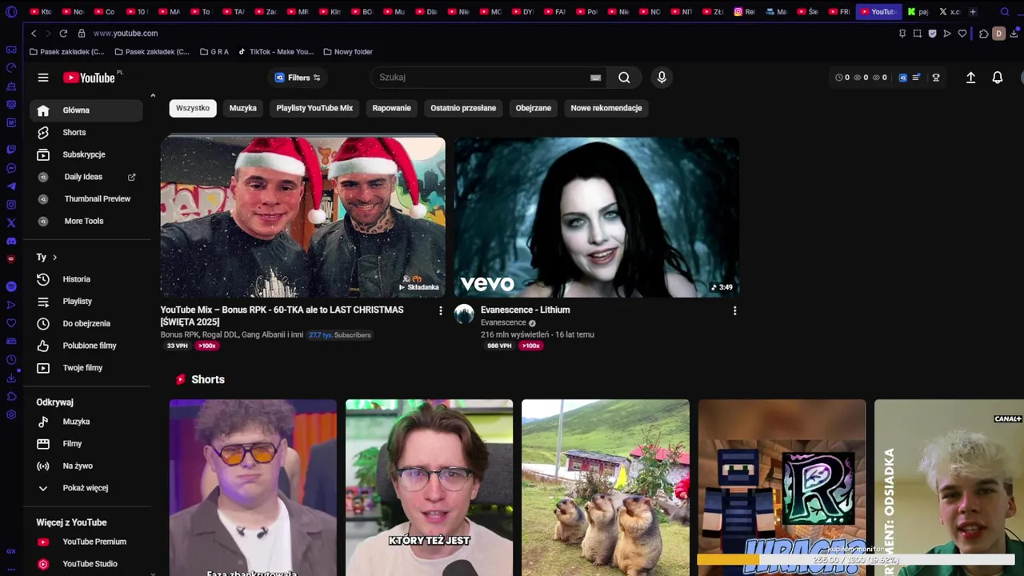The width and height of the screenshot is (1024, 576).
Task: Open More Tools in the sidebar
Action: coord(86,221)
